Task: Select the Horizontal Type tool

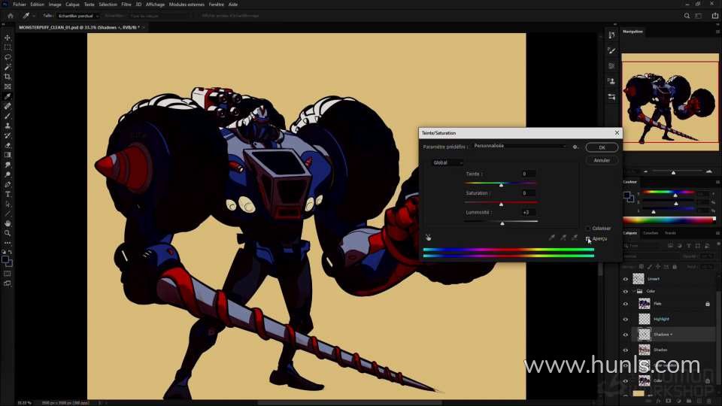Action: click(x=8, y=194)
